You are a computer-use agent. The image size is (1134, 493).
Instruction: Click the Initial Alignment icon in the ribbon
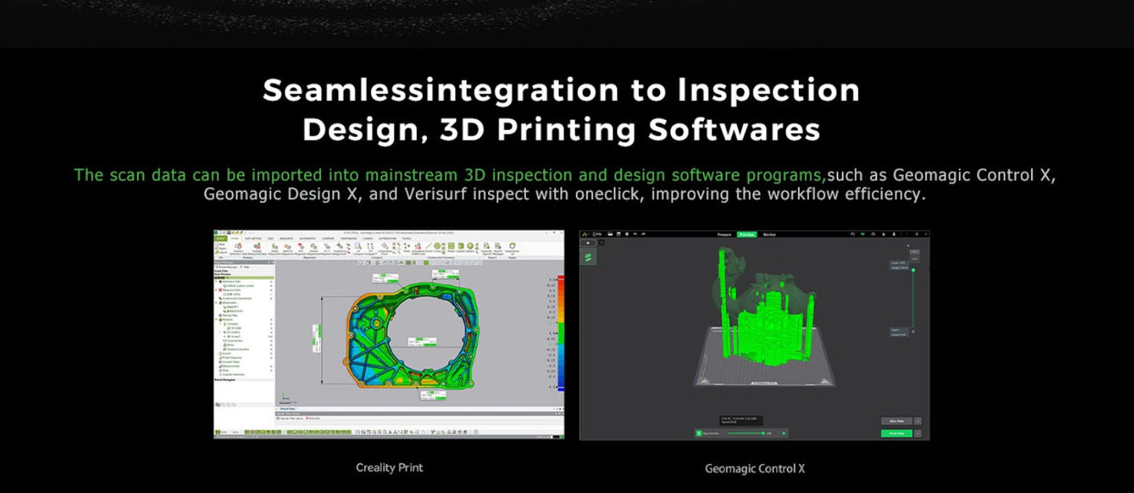coord(275,248)
